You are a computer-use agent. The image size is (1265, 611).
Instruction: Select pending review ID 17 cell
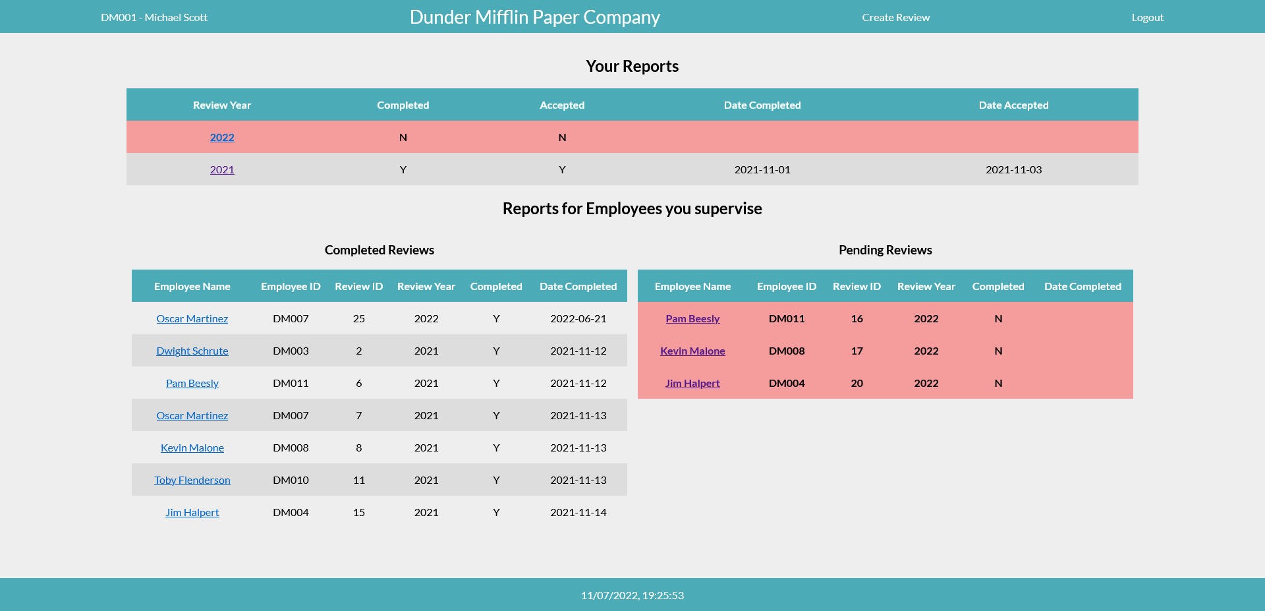[857, 351]
